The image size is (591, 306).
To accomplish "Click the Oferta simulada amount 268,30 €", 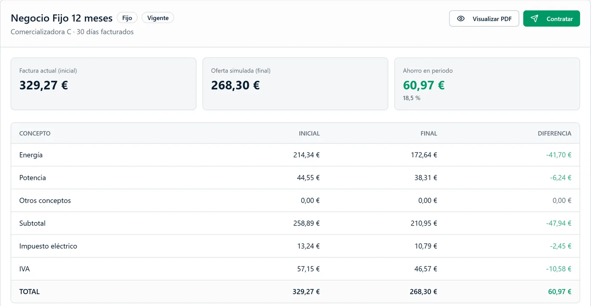I will (236, 85).
